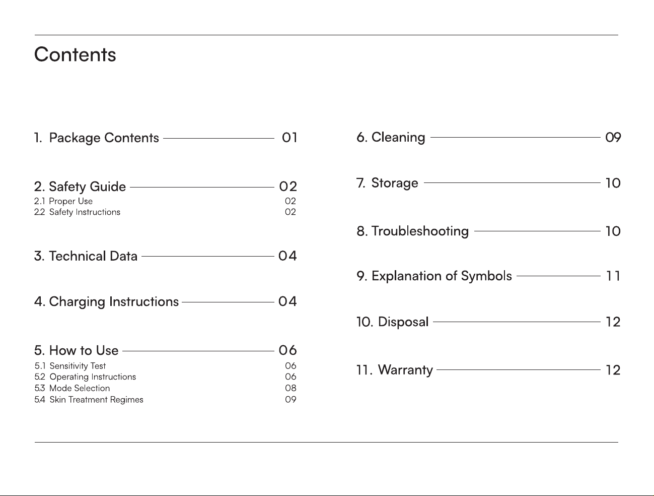
Task: Jump to Technical Data section
Action: (x=86, y=256)
